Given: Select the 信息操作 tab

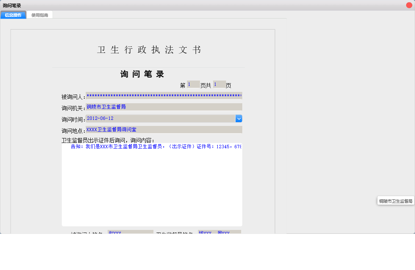Looking at the screenshot, I should coord(13,15).
